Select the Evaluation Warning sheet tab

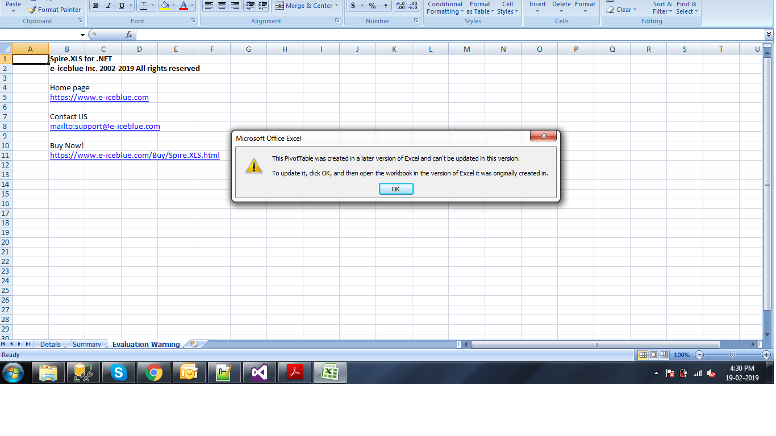click(x=146, y=344)
